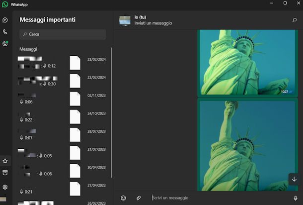Open the Calls phone icon
Screen dimensions: 303x205
pyautogui.click(x=5, y=32)
